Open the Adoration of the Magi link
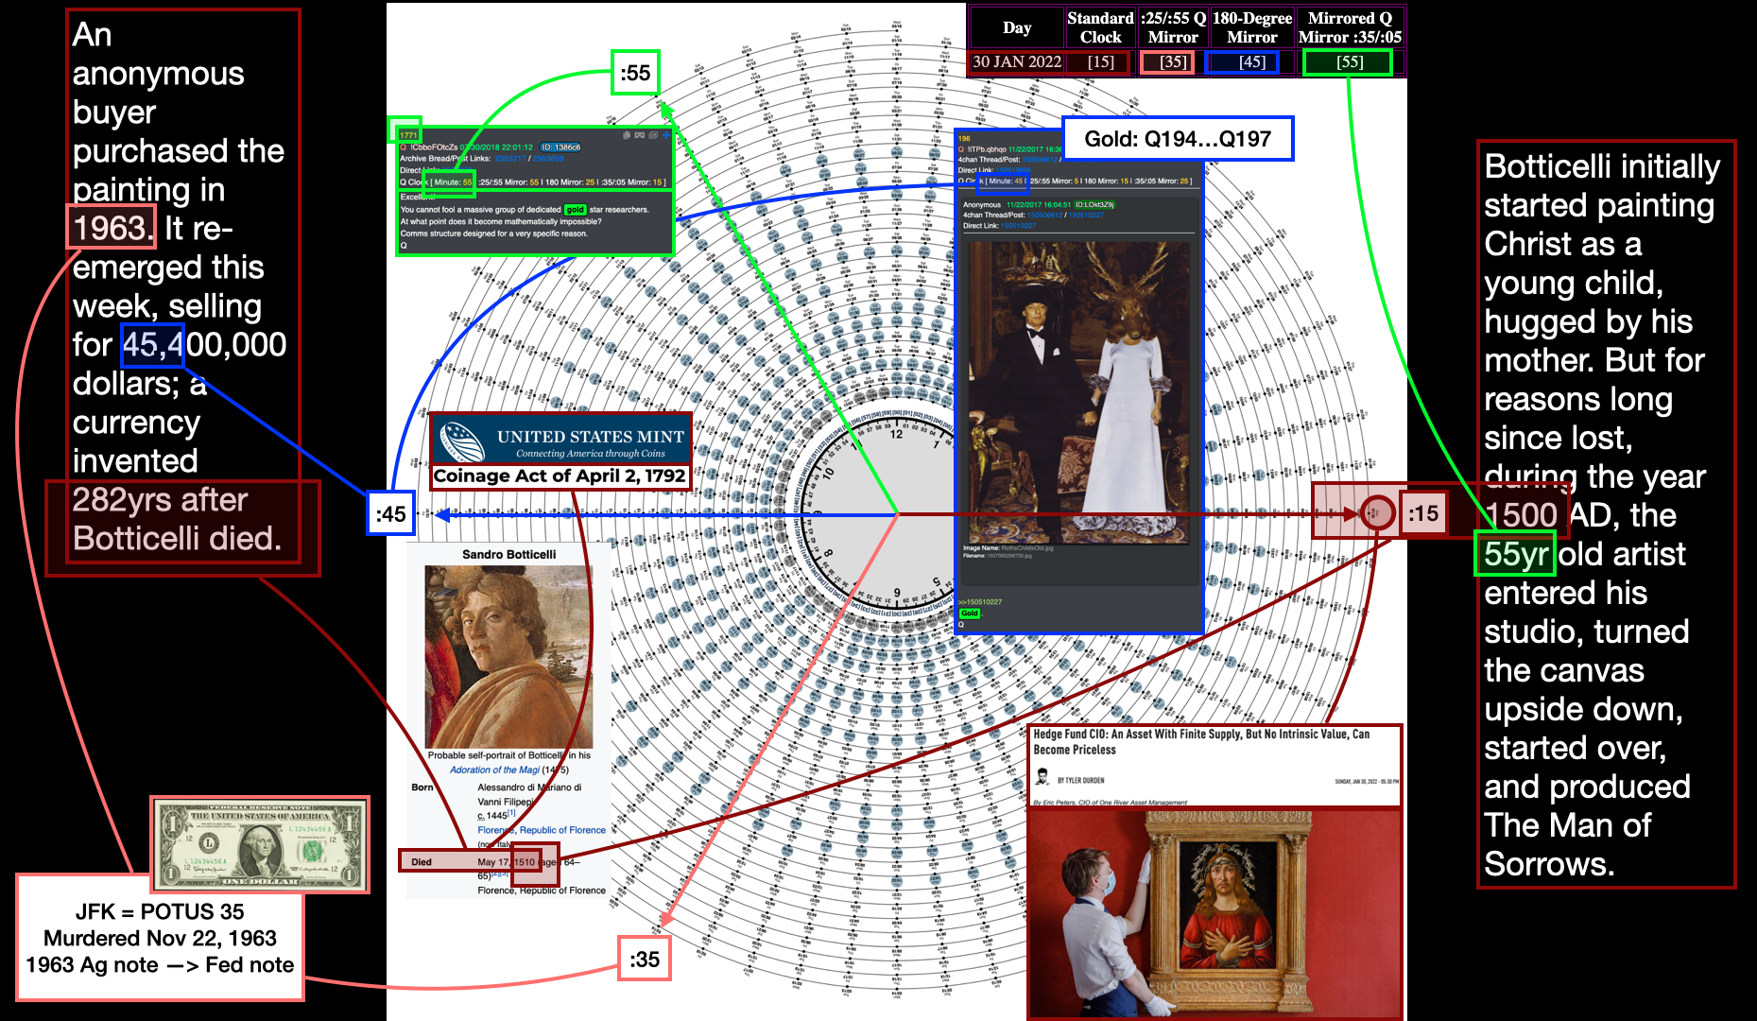The height and width of the screenshot is (1021, 1757). (493, 770)
